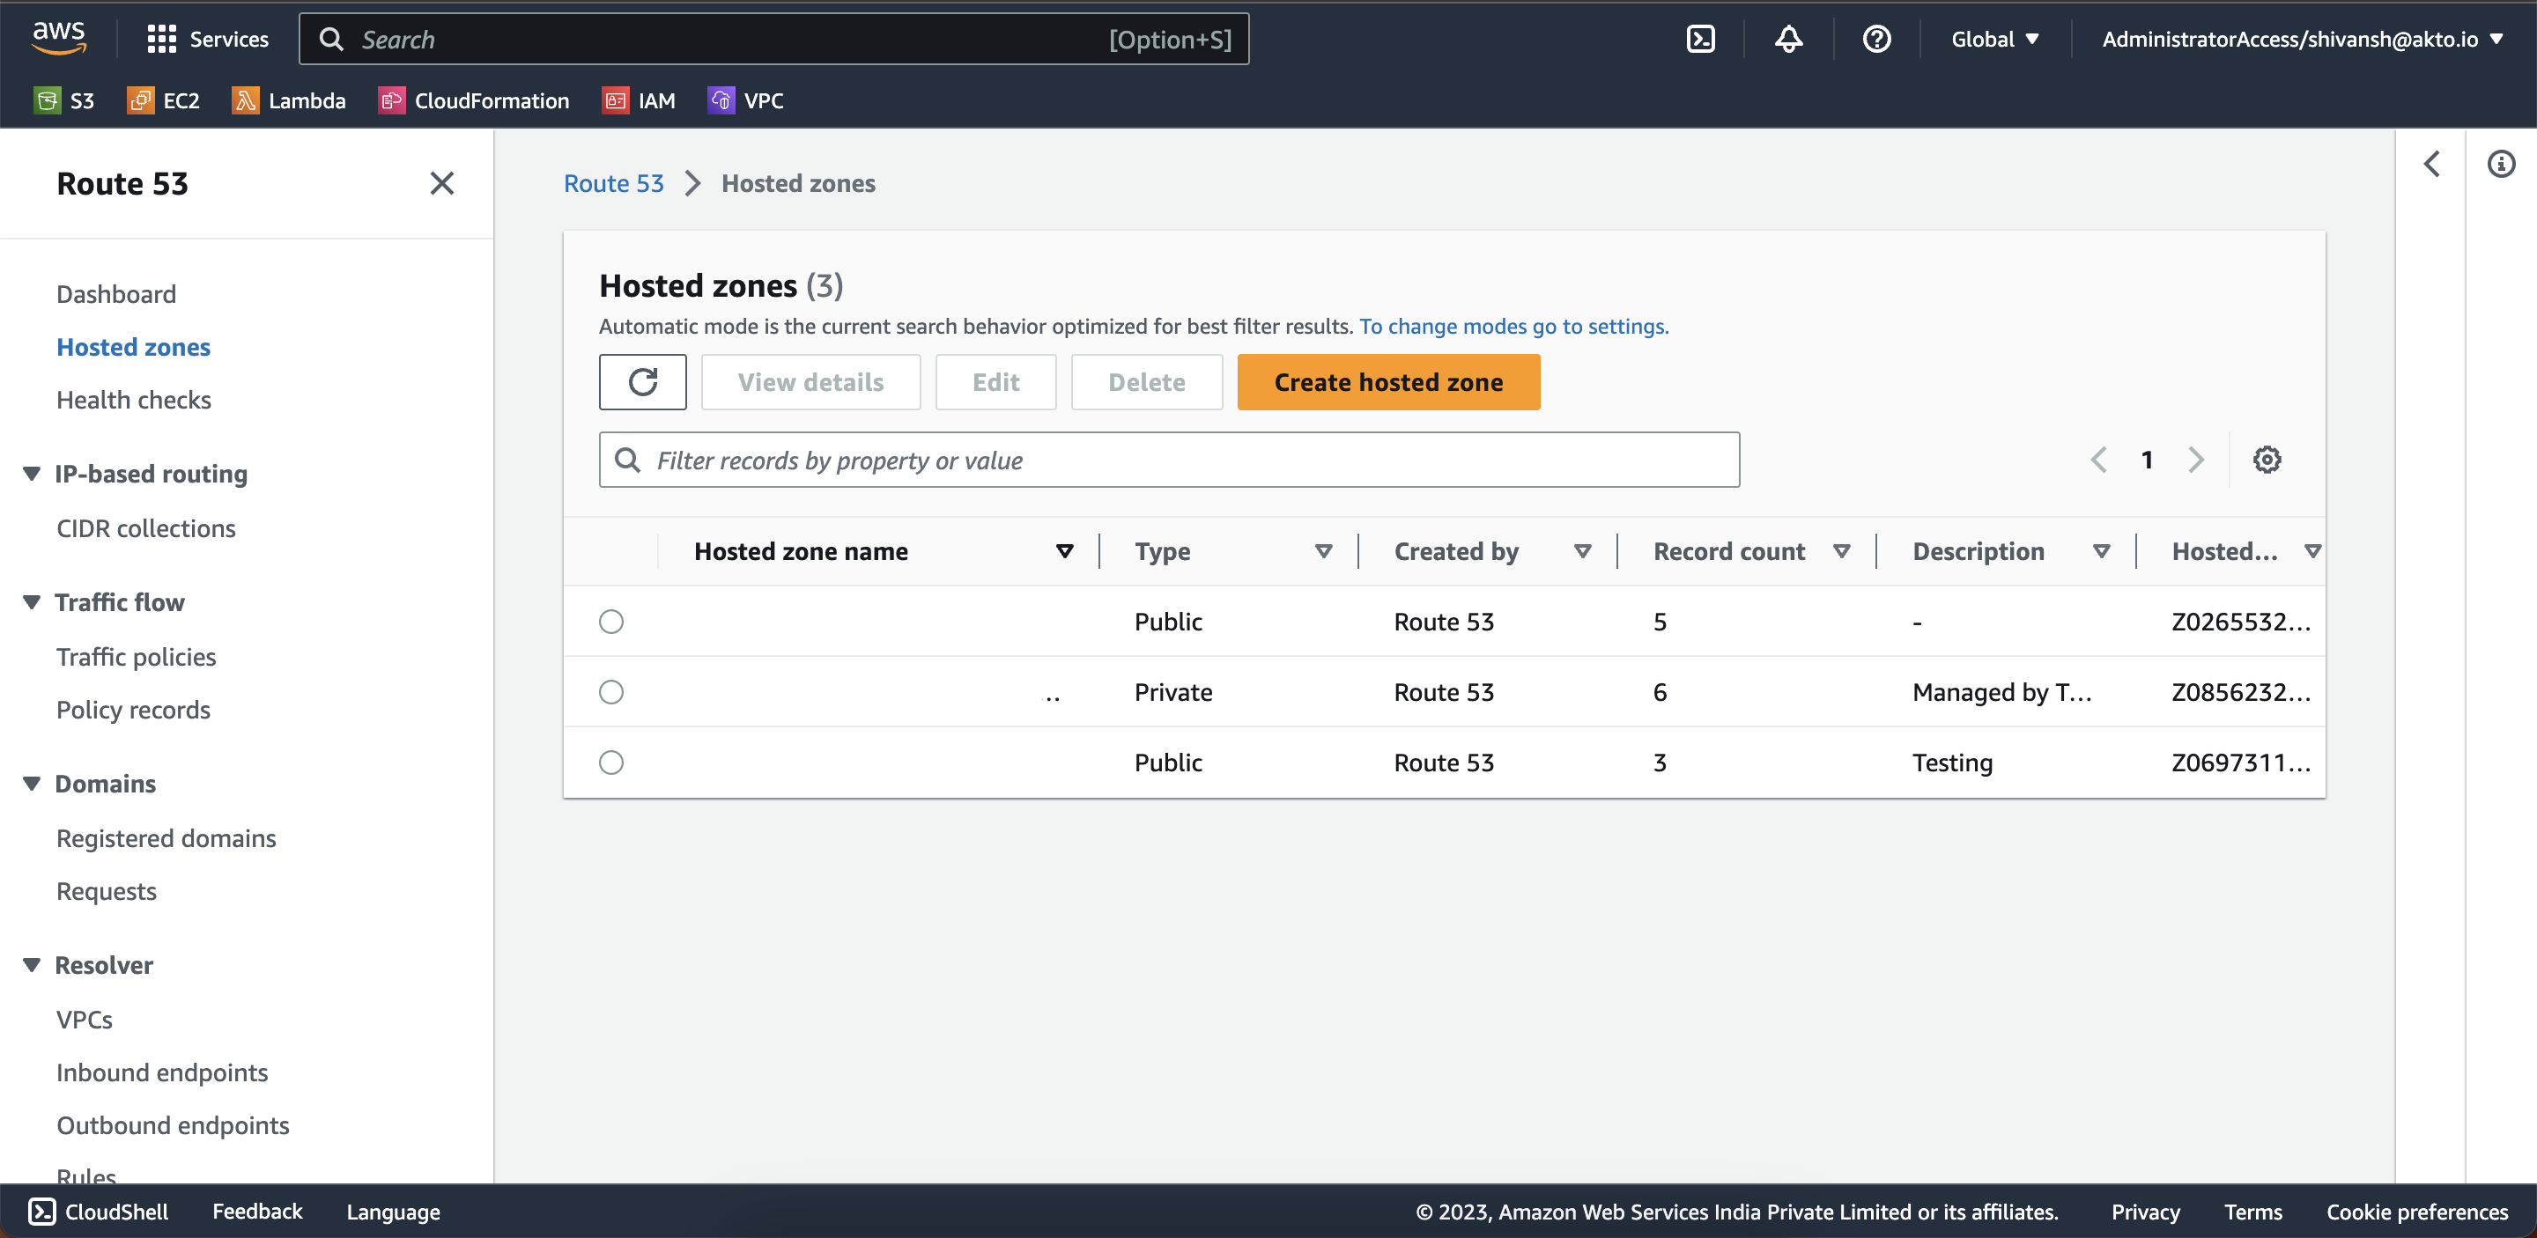Screen dimensions: 2537x1238
Task: Click the refresh hosted zones icon button
Action: (x=642, y=382)
